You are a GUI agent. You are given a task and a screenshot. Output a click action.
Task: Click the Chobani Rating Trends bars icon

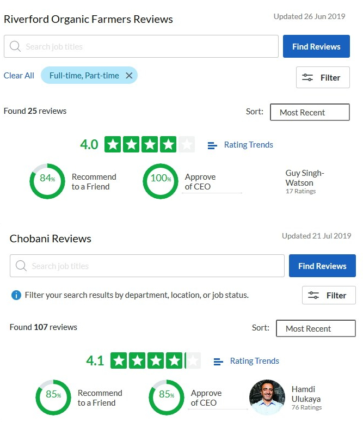[x=218, y=362]
